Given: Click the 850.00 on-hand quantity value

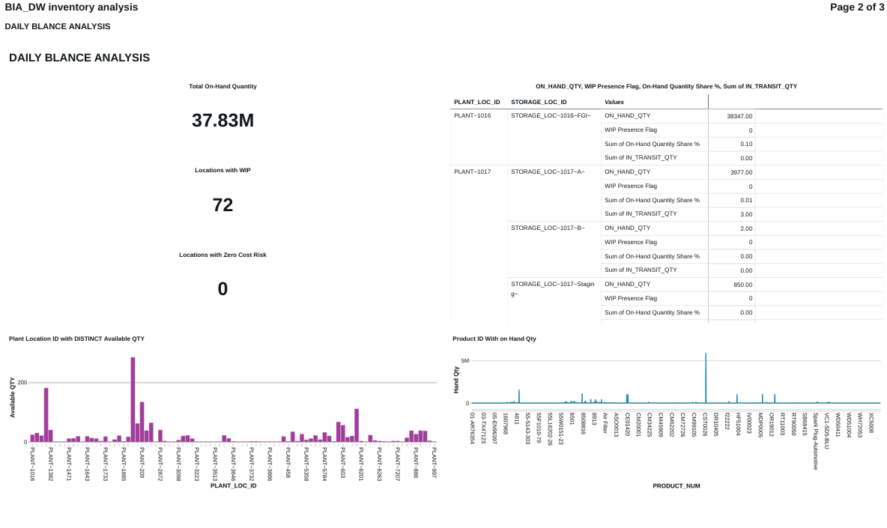Looking at the screenshot, I should 742,285.
